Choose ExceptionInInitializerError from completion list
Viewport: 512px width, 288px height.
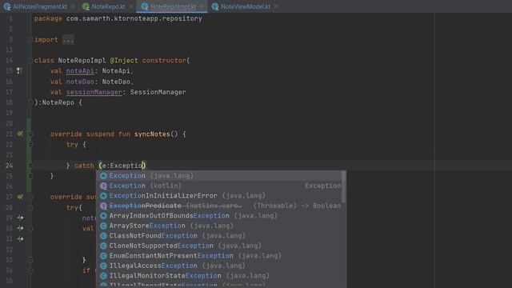tap(219, 195)
